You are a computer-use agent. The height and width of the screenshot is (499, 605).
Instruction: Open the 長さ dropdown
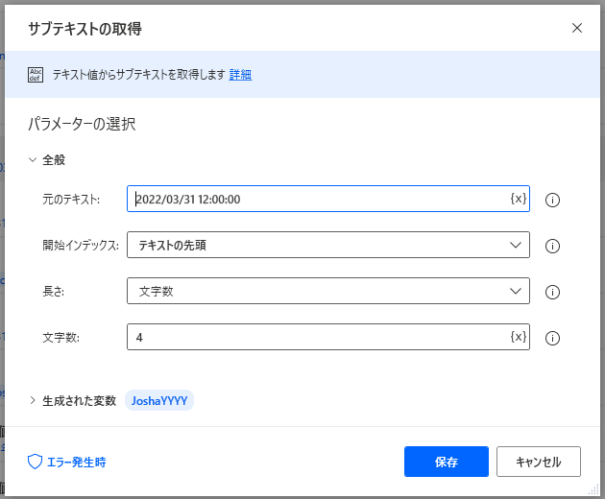coord(327,291)
